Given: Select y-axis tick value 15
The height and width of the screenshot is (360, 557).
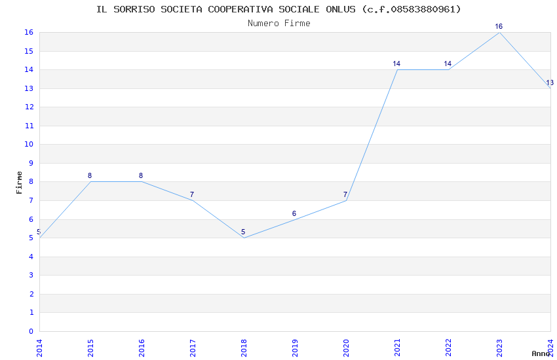Looking at the screenshot, I should pos(29,51).
